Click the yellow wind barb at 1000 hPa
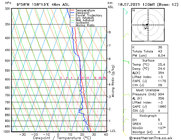 [125, 134]
